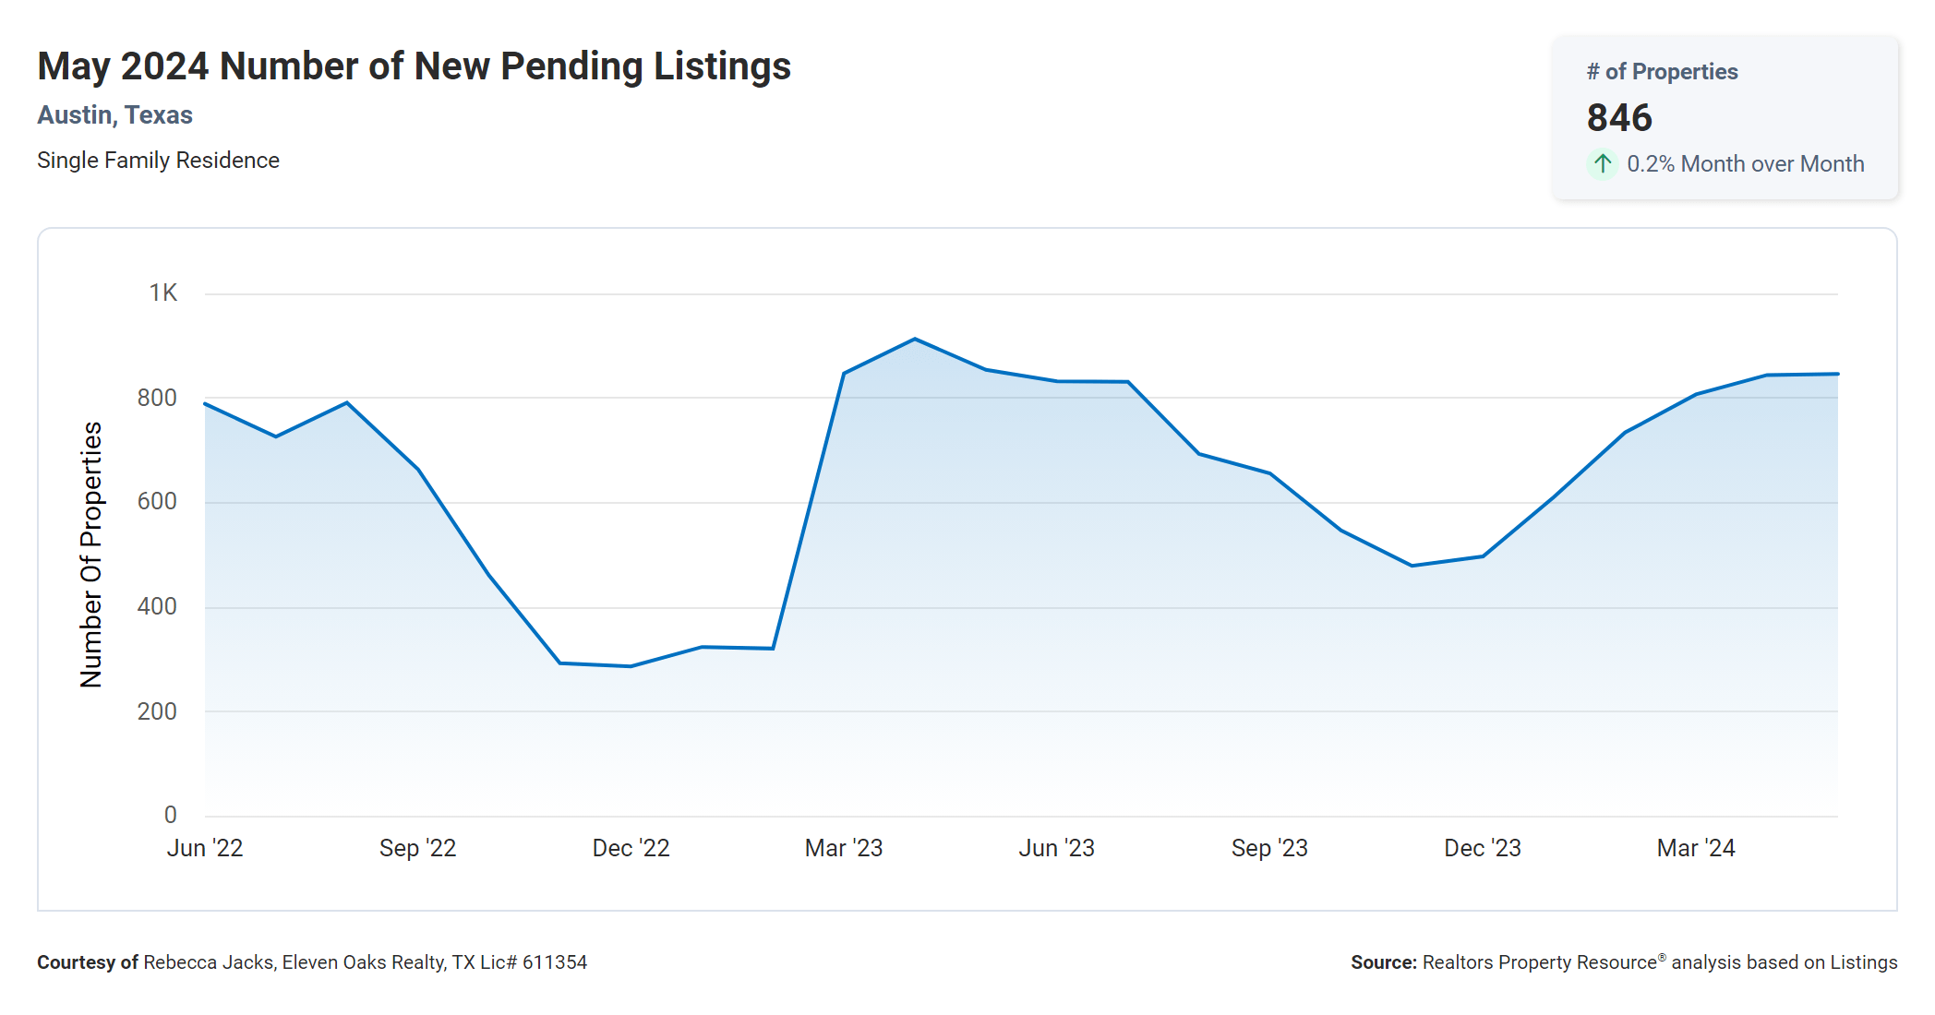
Task: Click the 'Number Of Properties' y-axis title
Action: coord(91,555)
